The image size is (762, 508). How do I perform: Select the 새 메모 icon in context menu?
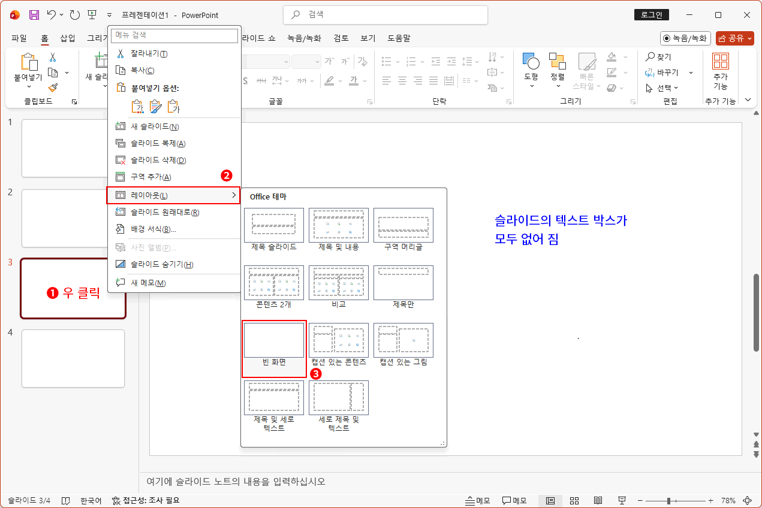coord(149,282)
